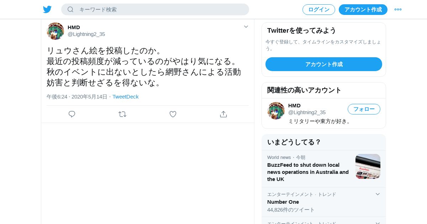Click アカウント作成 in top bar
The width and height of the screenshot is (427, 224).
point(363,10)
